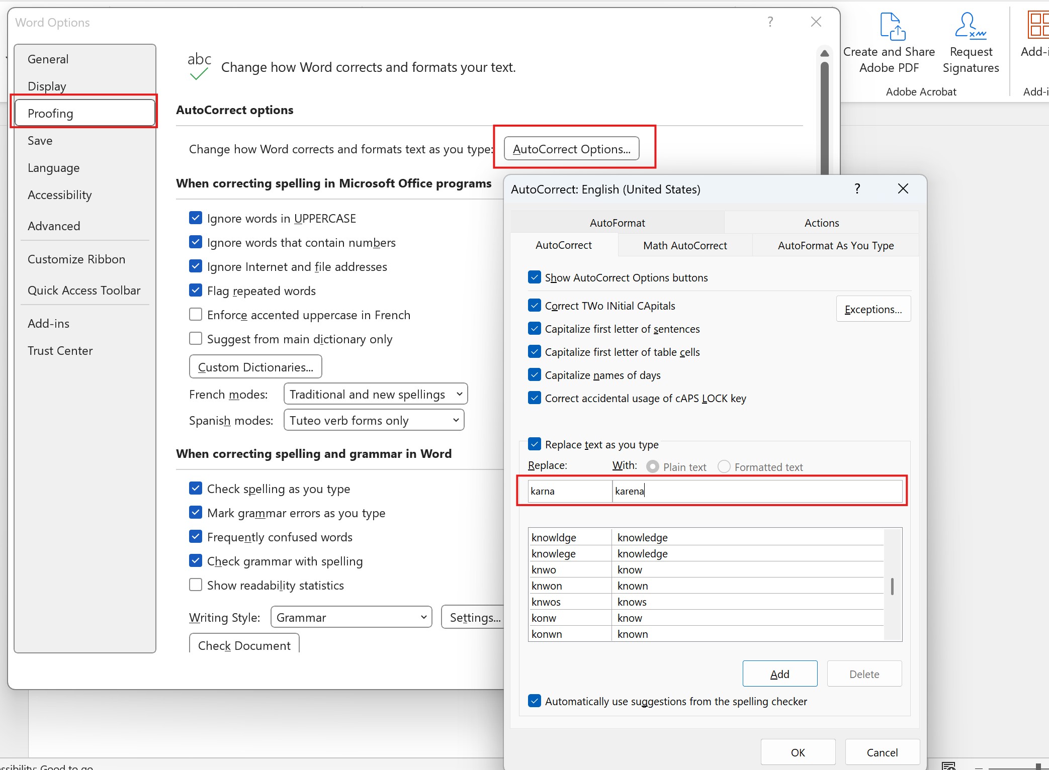
Task: Open Spanish modes dropdown
Action: click(374, 420)
